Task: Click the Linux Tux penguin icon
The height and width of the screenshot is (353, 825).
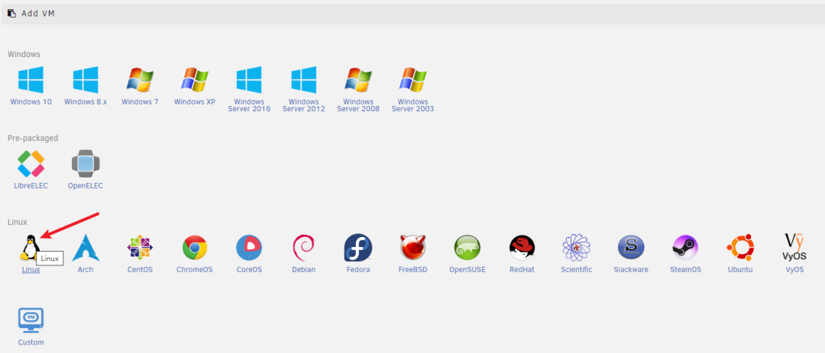Action: pyautogui.click(x=29, y=248)
